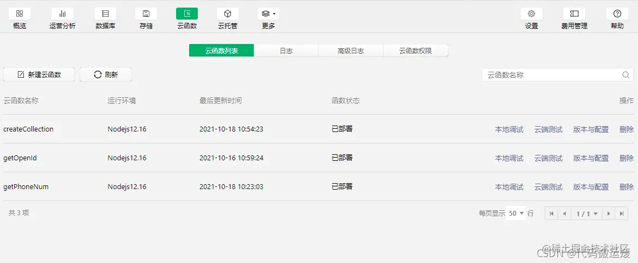The height and width of the screenshot is (263, 638).
Task: Switch to the 日志 tab
Action: 286,51
